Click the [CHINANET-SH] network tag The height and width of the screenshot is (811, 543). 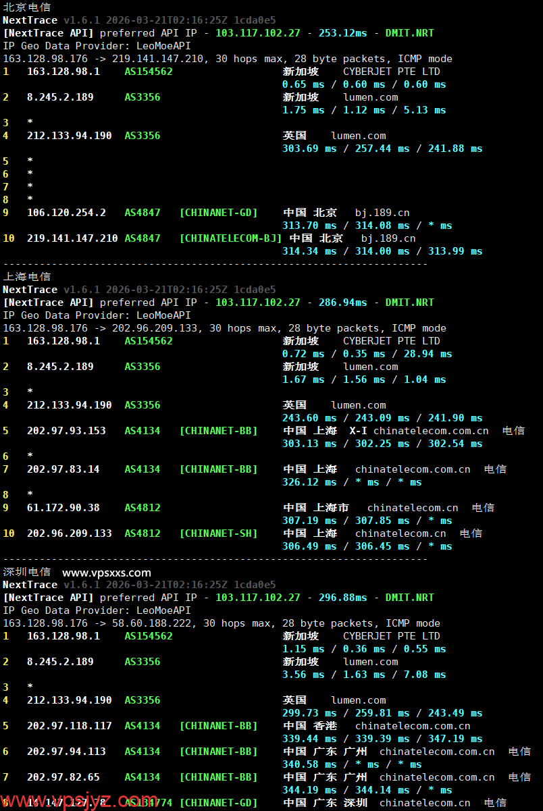click(x=218, y=533)
